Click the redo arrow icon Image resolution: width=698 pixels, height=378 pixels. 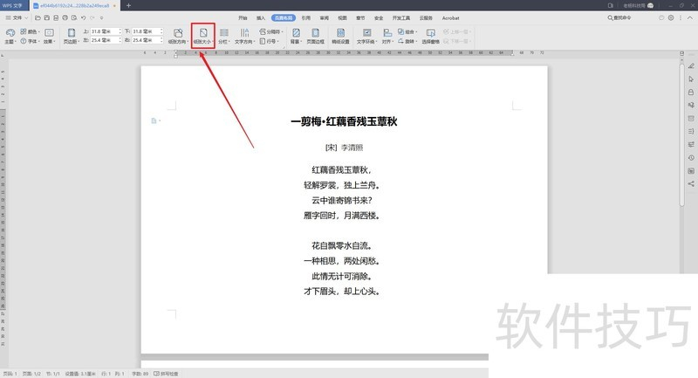[x=92, y=17]
